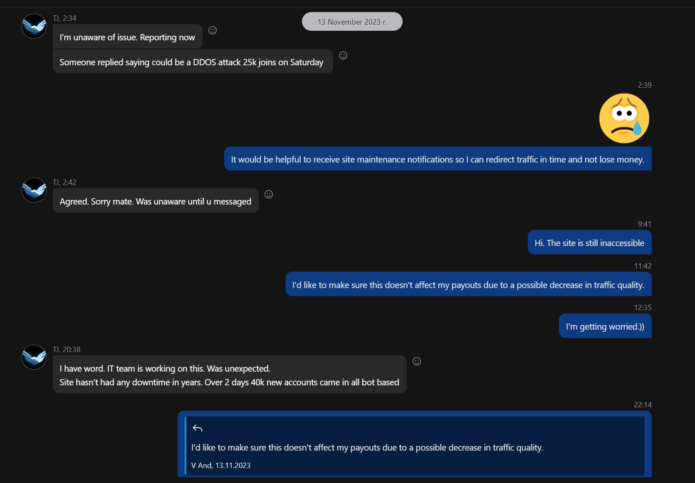The image size is (695, 483).
Task: Click the crying emoji sticker
Action: click(624, 118)
